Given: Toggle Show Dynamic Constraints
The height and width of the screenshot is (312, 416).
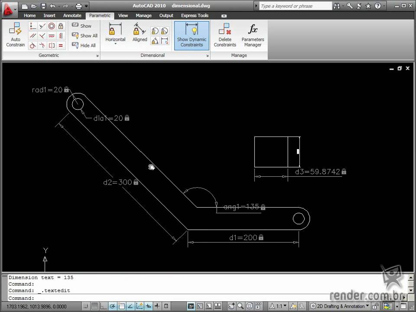Looking at the screenshot, I should coord(192,35).
